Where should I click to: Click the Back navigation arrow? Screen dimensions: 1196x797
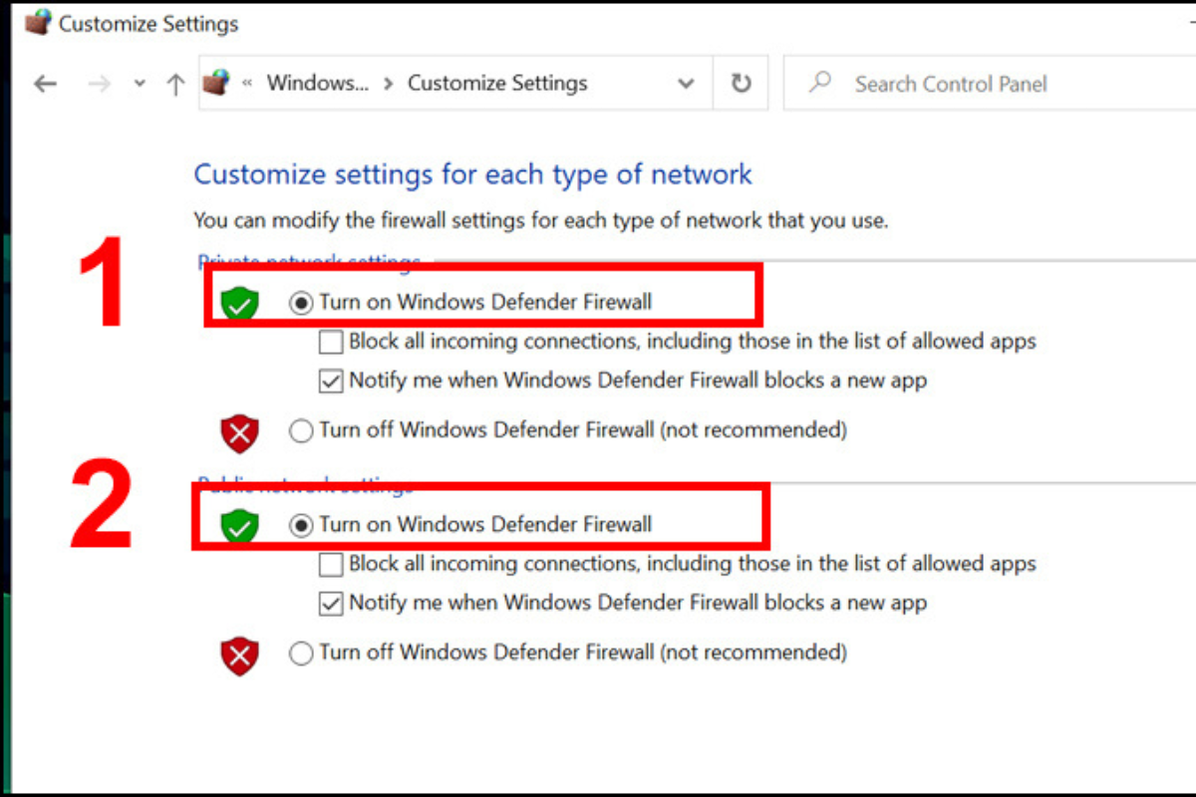click(x=45, y=84)
